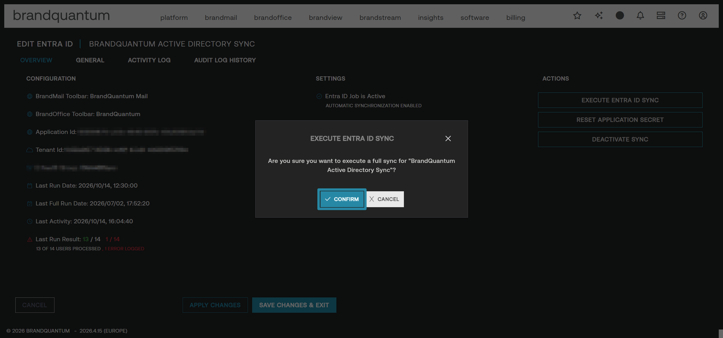723x338 pixels.
Task: Cancel the sync confirmation dialog
Action: tap(385, 199)
